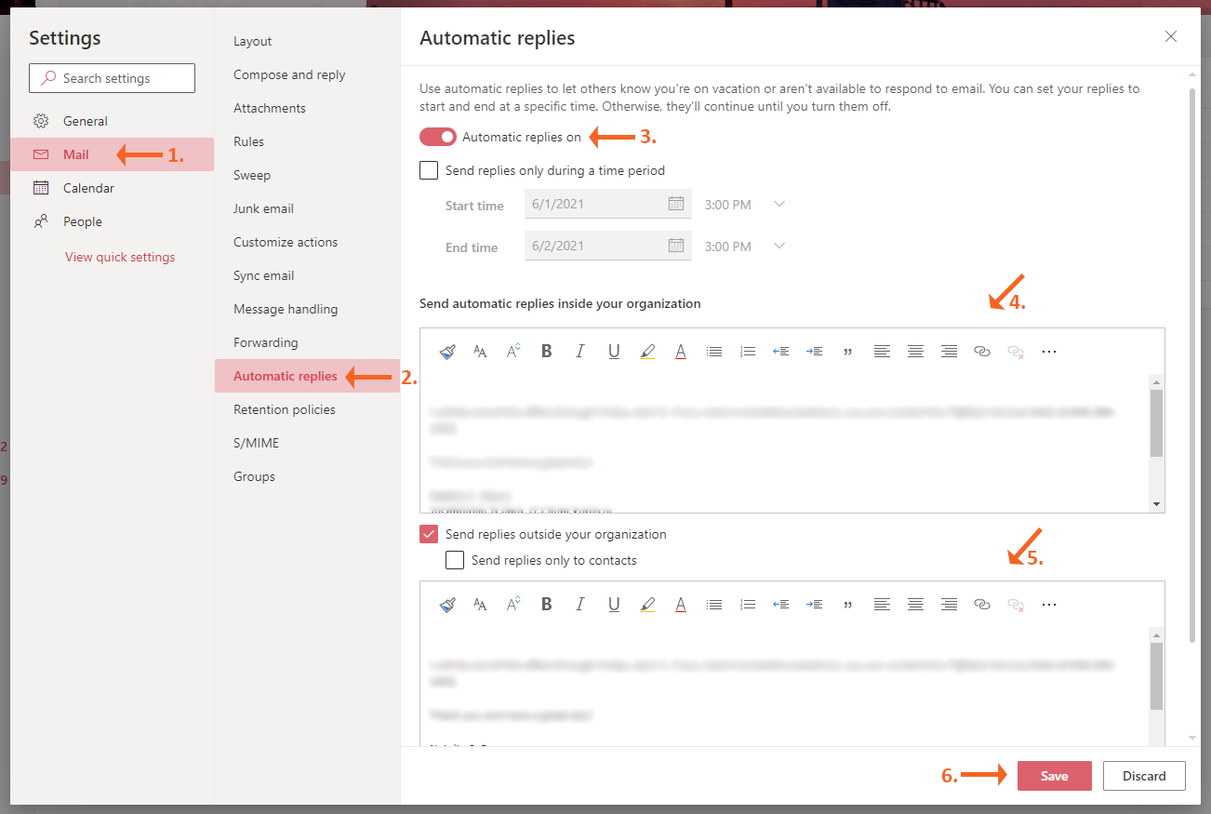The width and height of the screenshot is (1211, 814).
Task: Open the End time hour dropdown
Action: coord(779,246)
